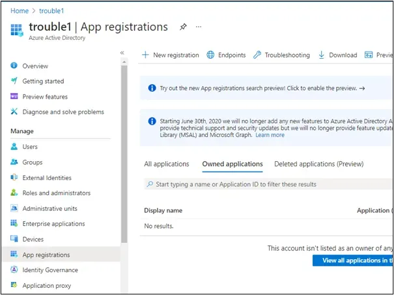Click the search preview banner arrow
The width and height of the screenshot is (394, 295).
click(x=362, y=88)
